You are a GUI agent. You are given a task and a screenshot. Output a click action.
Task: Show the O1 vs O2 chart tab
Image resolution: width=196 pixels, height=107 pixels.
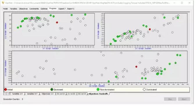(61, 94)
